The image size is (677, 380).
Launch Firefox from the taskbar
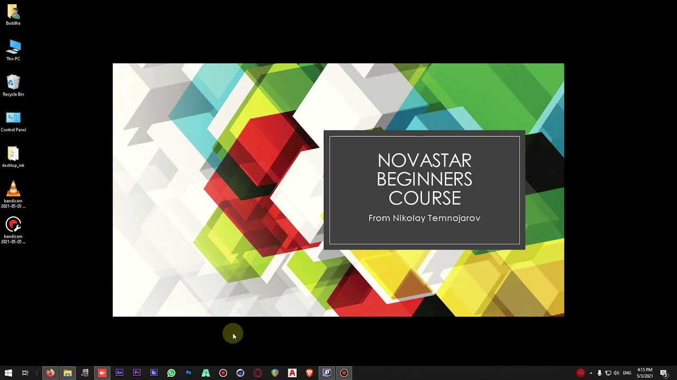50,373
